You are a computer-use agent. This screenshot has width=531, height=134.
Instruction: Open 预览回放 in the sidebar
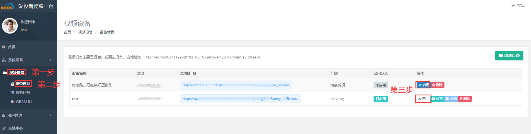pyautogui.click(x=22, y=93)
